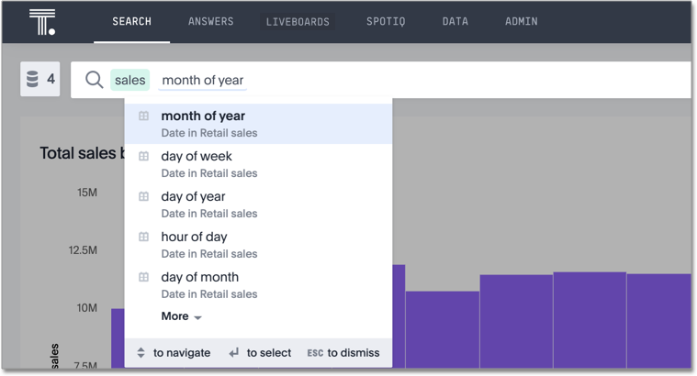Click the column icon beside day of month
Viewport: 697px width, 376px height.
tap(143, 278)
